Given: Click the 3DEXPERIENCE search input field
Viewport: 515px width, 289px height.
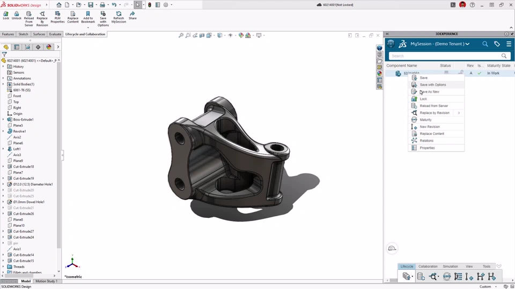Looking at the screenshot, I should coord(444,56).
